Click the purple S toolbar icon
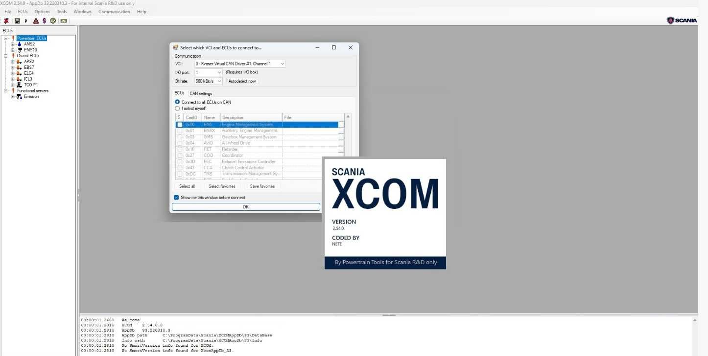Screen dimensions: 708x356 44,21
